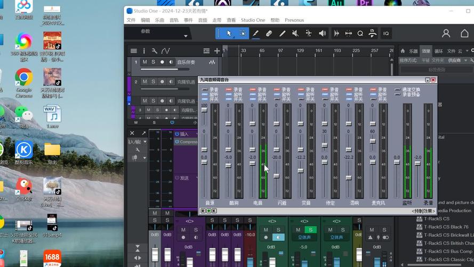Click timeline ruler at bar 129
The image size is (474, 267).
(x=300, y=51)
